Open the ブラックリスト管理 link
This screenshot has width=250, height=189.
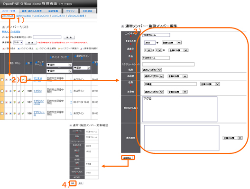click(x=76, y=16)
